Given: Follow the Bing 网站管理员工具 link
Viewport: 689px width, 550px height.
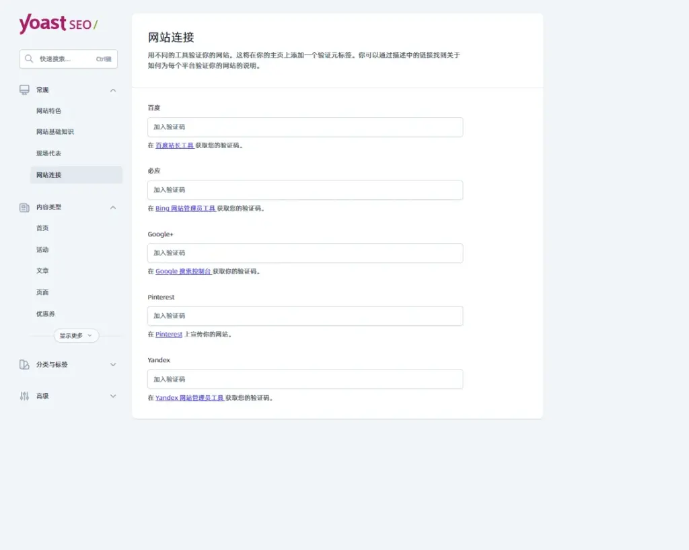Looking at the screenshot, I should tap(185, 209).
